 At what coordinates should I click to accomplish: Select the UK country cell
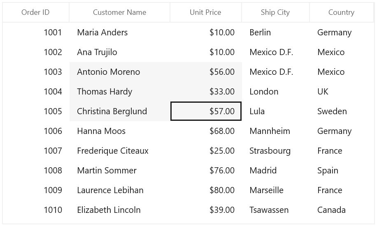(x=342, y=92)
